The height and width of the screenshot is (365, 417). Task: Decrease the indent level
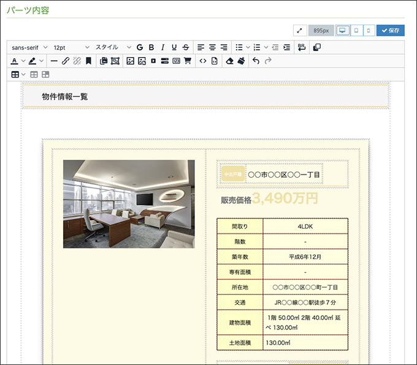point(275,47)
